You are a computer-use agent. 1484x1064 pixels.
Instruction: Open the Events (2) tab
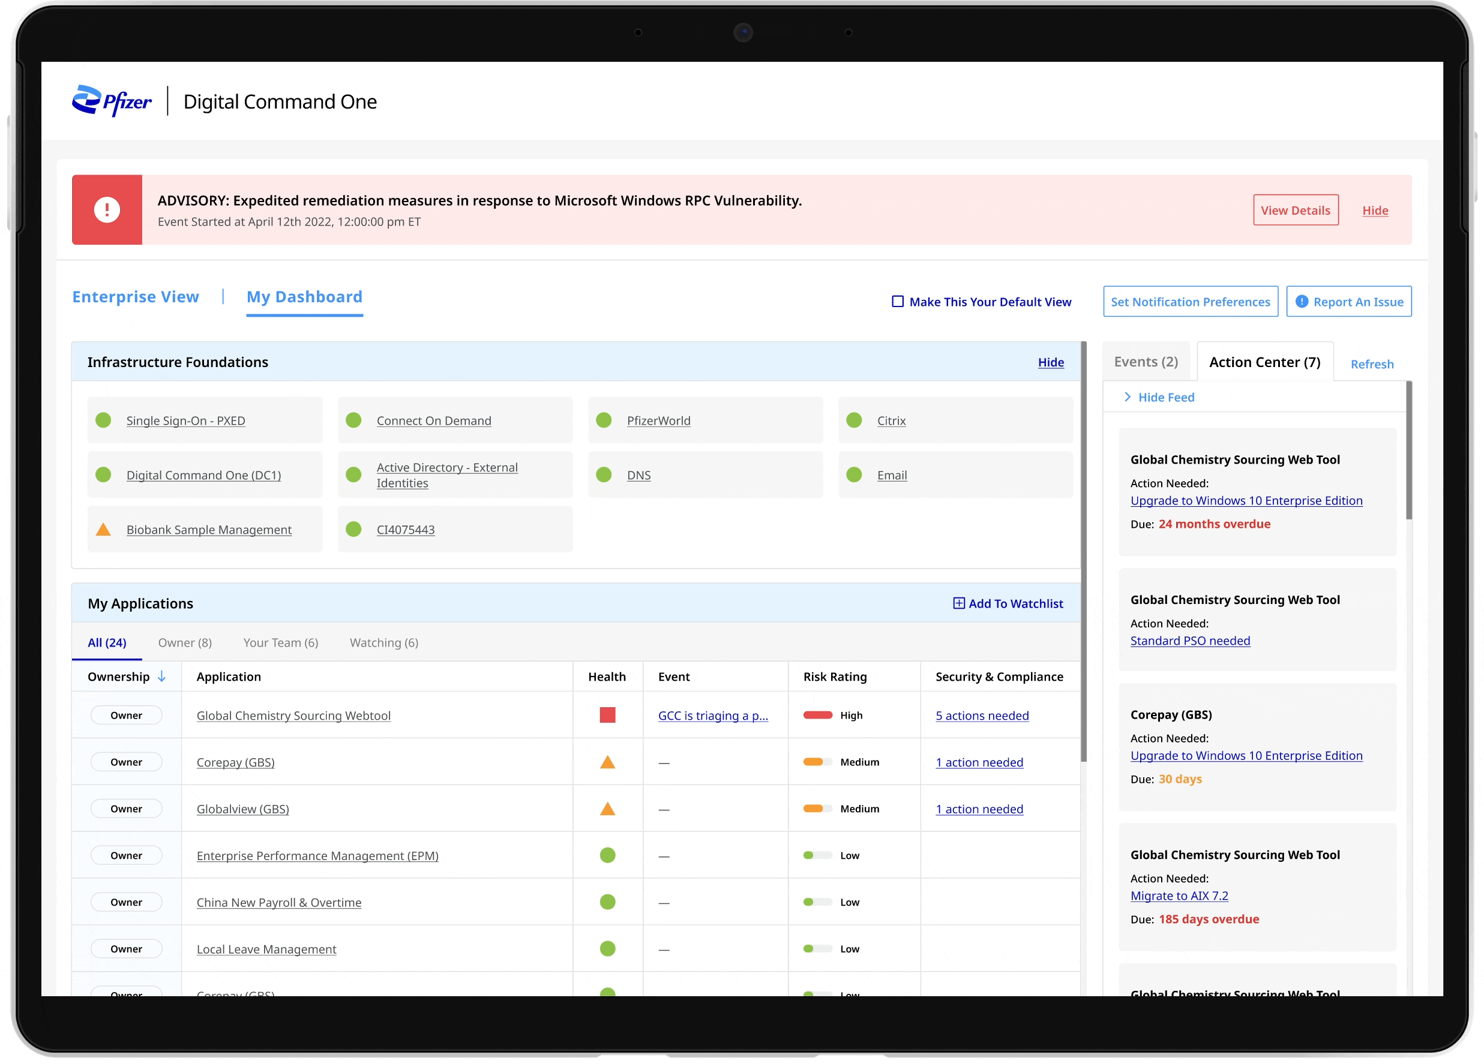(1146, 362)
